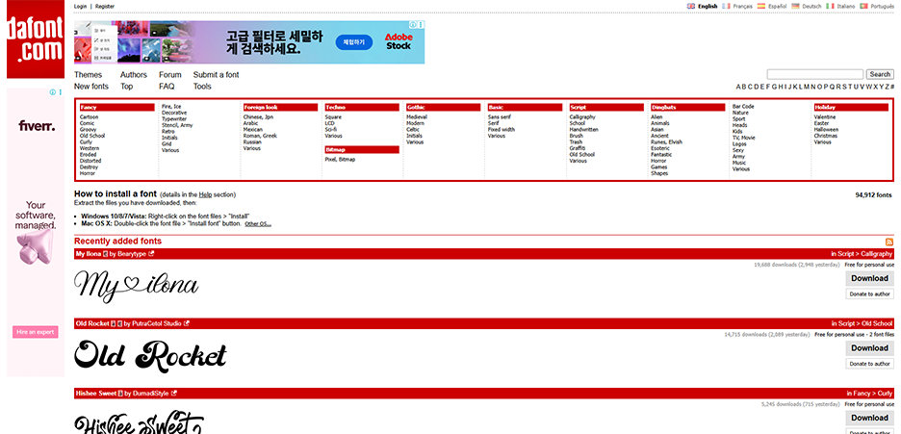Open Submit a font page
The width and height of the screenshot is (901, 434).
click(216, 75)
